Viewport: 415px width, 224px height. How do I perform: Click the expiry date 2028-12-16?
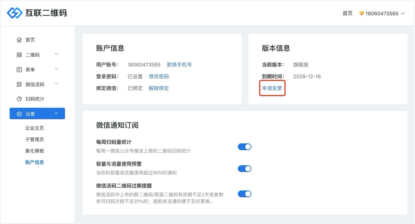pos(307,77)
